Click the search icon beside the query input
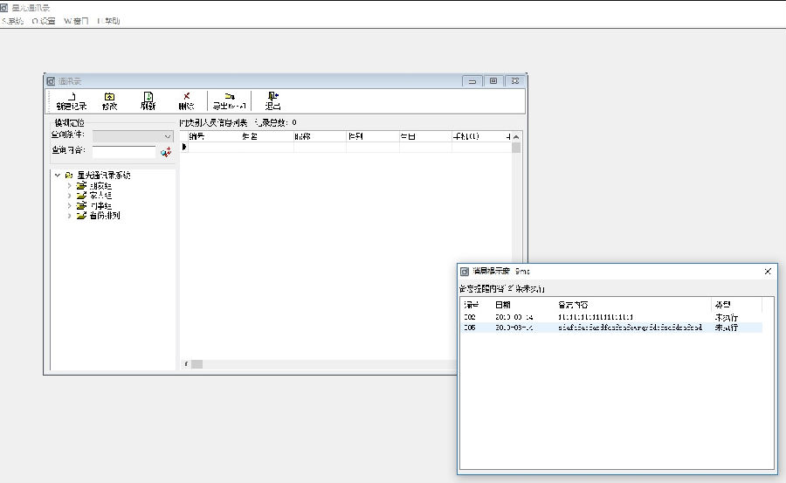The image size is (786, 483). 166,152
